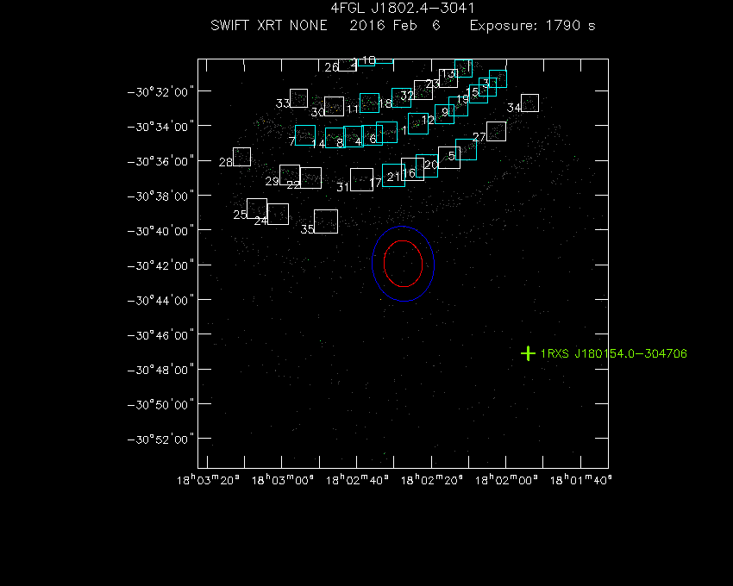Click the -30°46'00" declination axis label

[x=160, y=335]
